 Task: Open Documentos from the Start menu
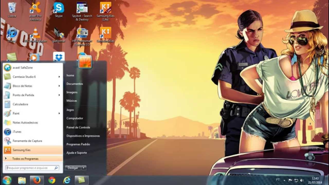75,84
